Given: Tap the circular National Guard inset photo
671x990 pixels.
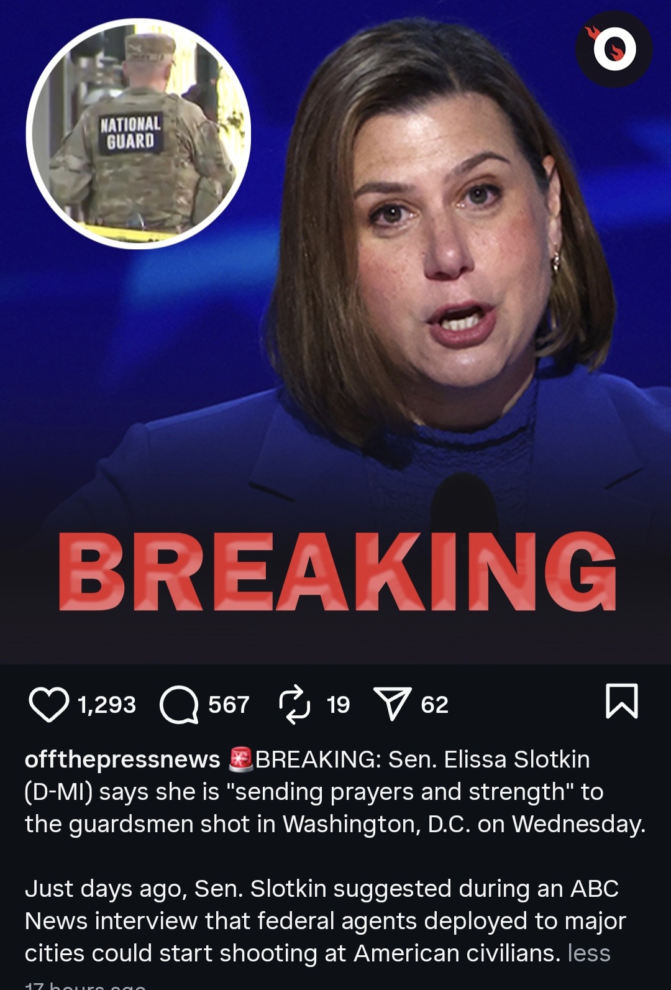Looking at the screenshot, I should click(138, 134).
